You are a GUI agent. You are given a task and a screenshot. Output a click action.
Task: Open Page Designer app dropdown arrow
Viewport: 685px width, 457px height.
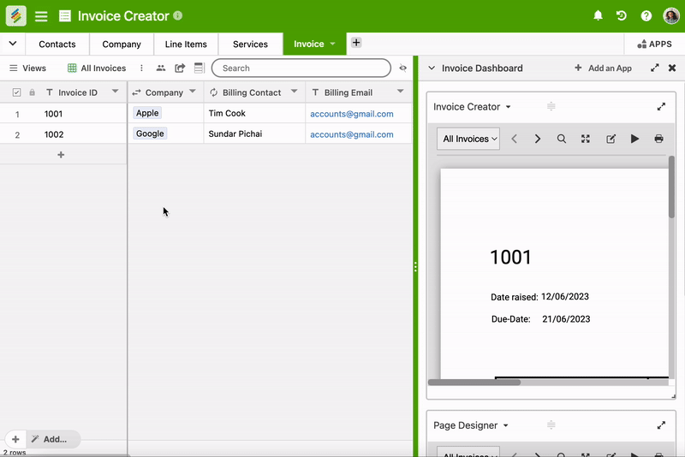(505, 425)
